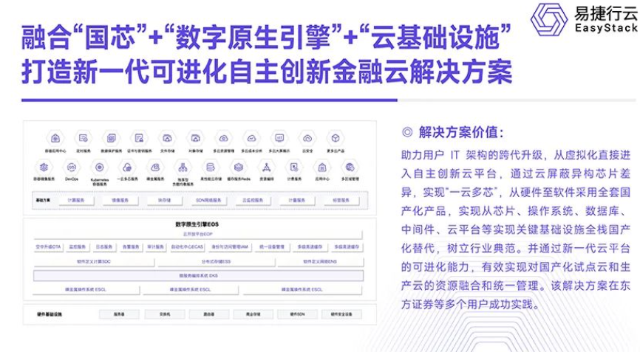Screen dimensions: 640x352
Task: Open the 对象存储 object storage icon
Action: click(x=195, y=138)
